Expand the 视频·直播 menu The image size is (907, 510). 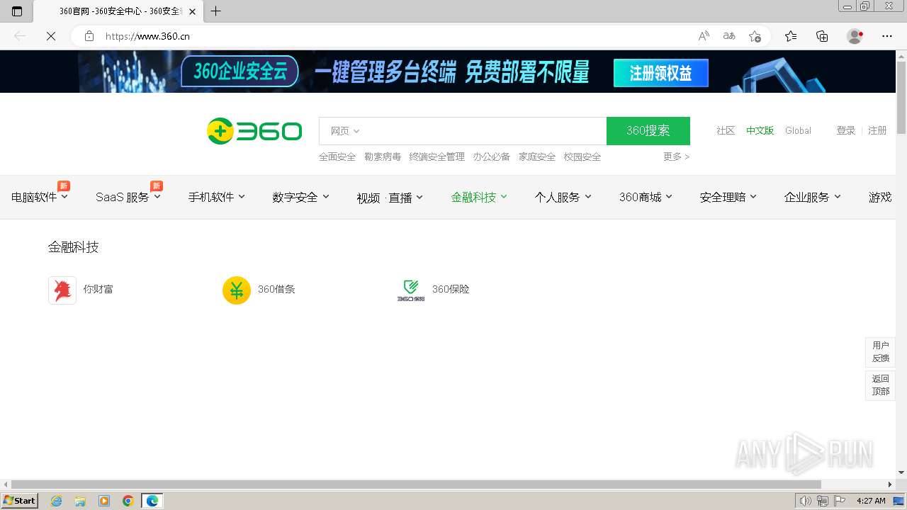(x=390, y=198)
